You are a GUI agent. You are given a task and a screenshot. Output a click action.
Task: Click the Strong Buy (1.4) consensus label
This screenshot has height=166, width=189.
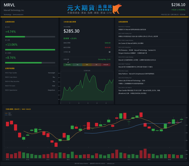click(x=104, y=60)
